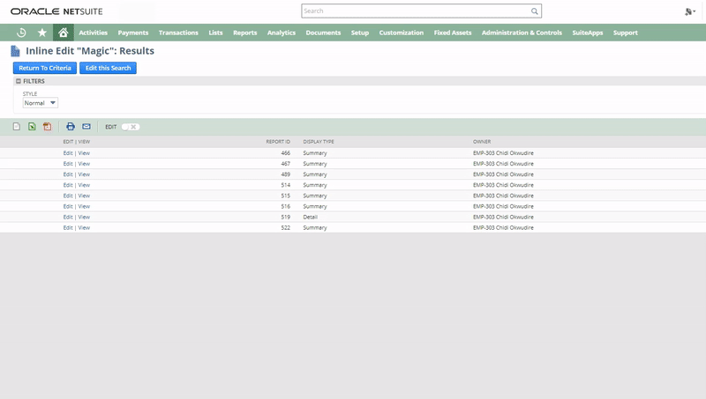This screenshot has height=399, width=706.
Task: Open the Transactions menu
Action: pos(178,33)
